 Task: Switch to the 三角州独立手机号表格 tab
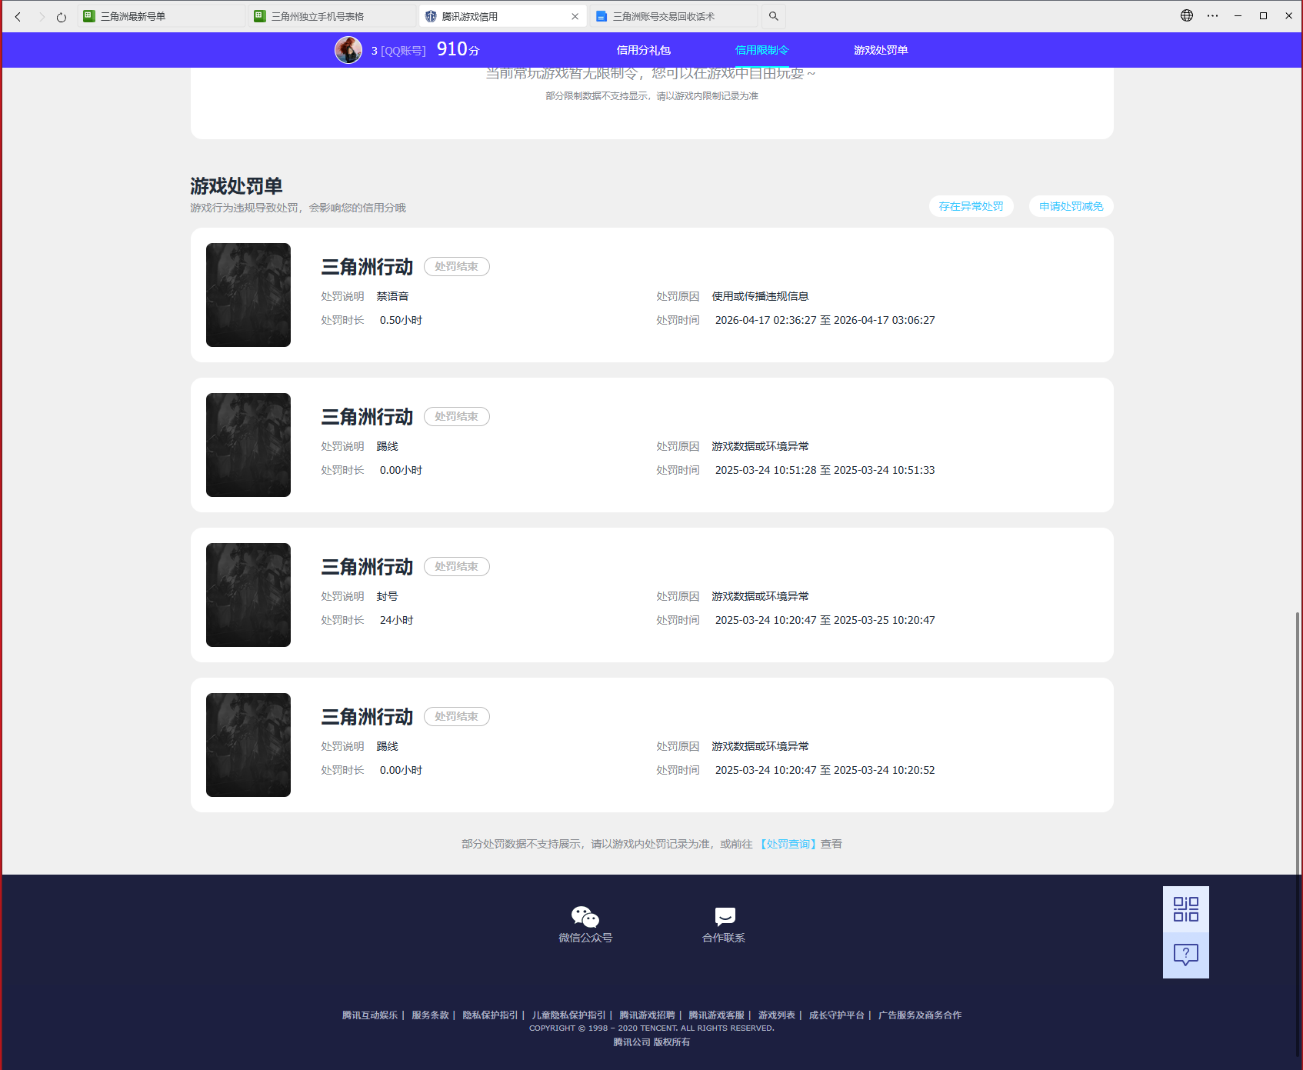[332, 16]
